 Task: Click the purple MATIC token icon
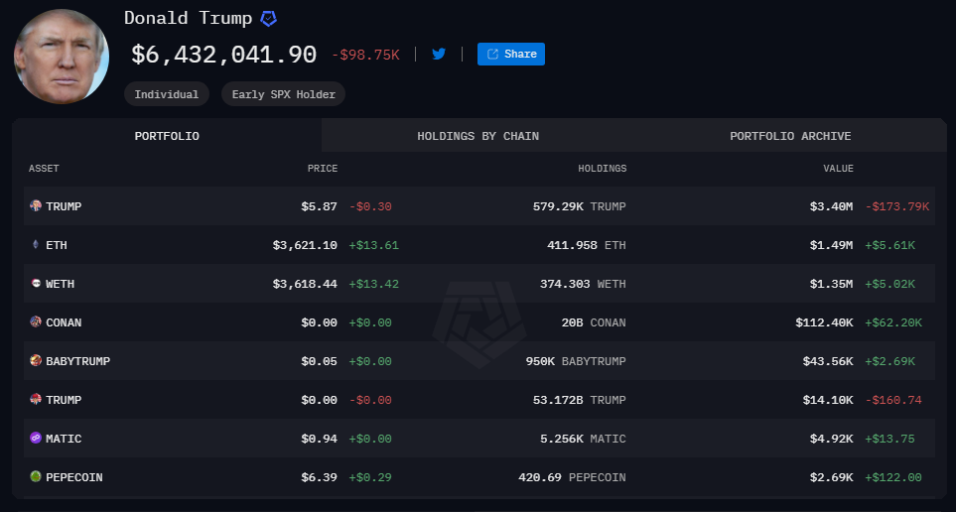pos(36,439)
